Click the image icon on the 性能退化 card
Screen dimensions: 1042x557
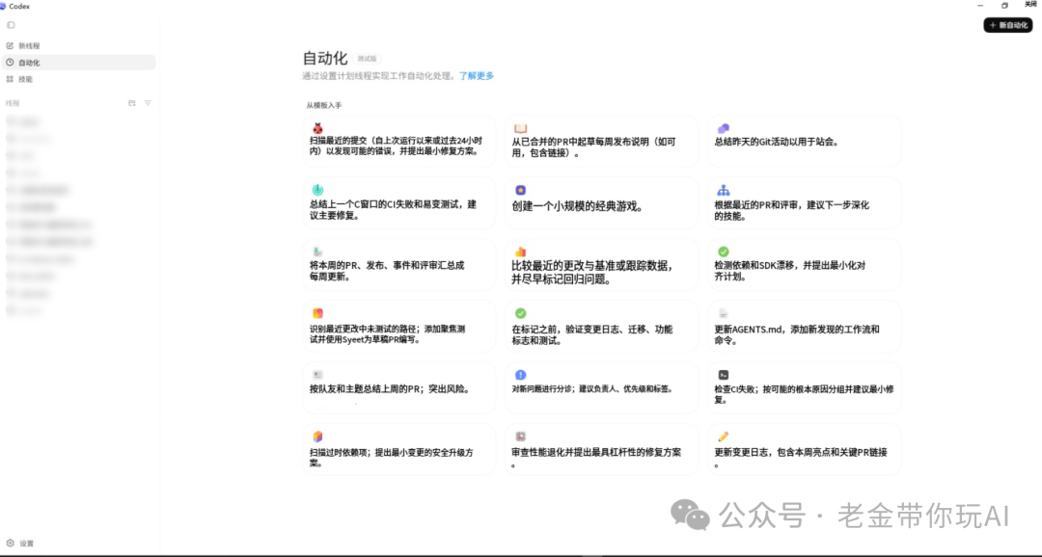click(x=520, y=437)
